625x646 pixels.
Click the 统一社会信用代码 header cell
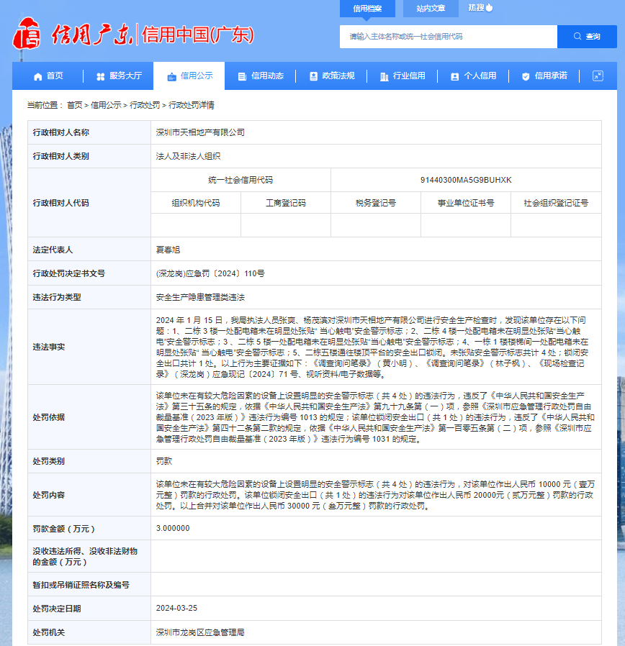click(x=240, y=180)
